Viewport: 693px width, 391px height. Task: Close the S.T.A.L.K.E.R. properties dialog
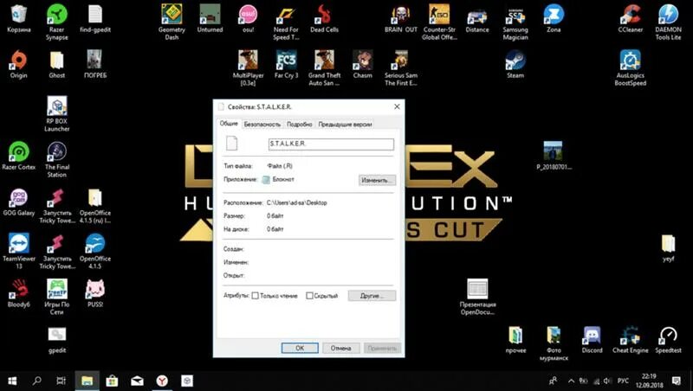pos(397,106)
